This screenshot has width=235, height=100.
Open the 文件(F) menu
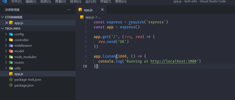(16, 2)
